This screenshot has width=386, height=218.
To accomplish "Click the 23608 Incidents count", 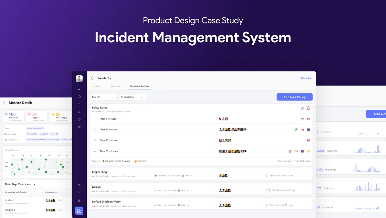I will click(320, 151).
